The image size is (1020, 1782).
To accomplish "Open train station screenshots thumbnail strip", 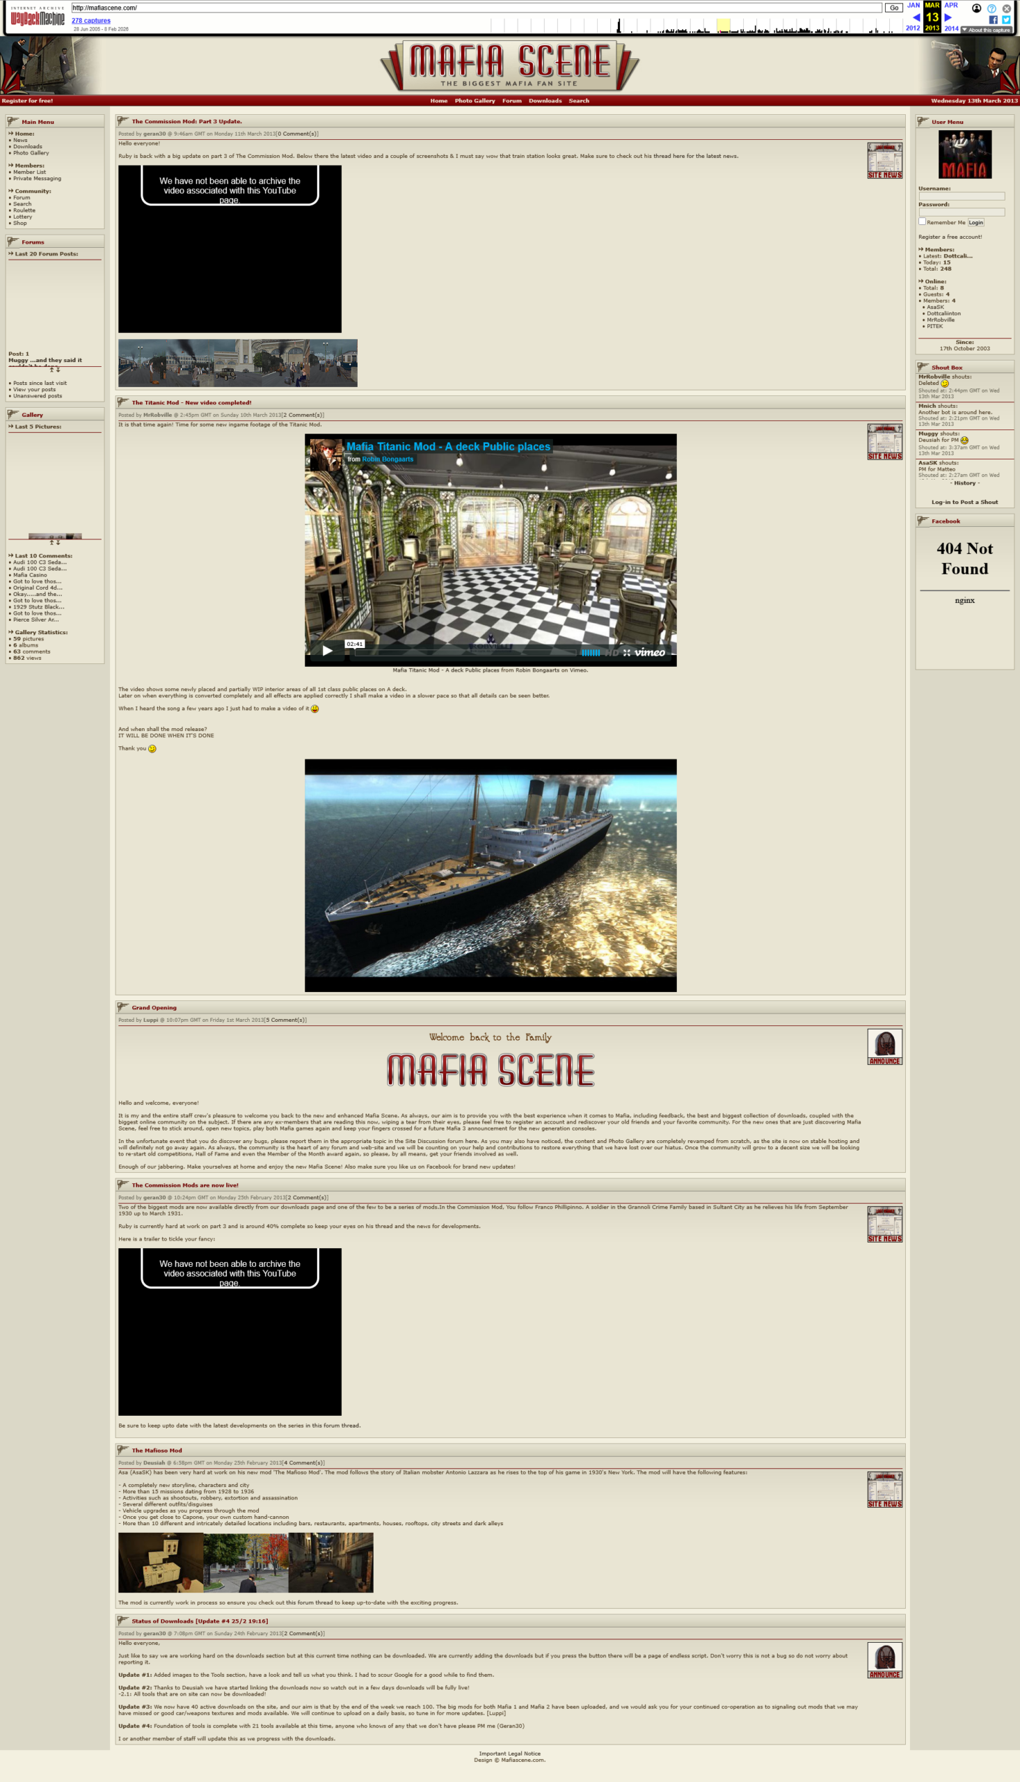I will pyautogui.click(x=237, y=363).
